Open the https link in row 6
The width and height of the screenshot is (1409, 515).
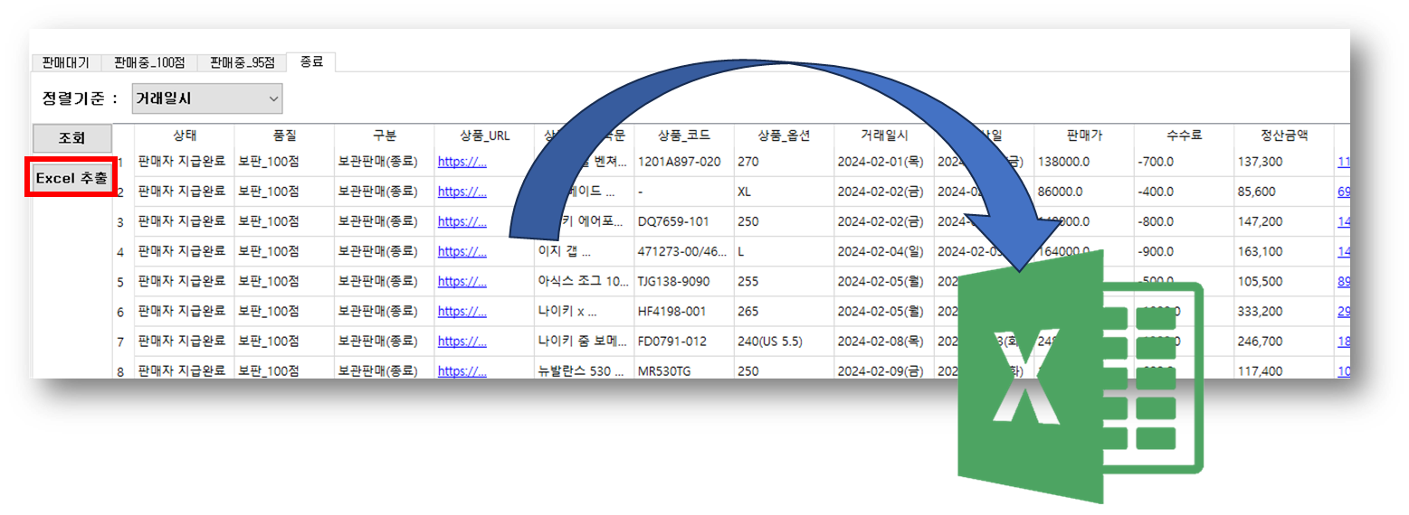[462, 311]
